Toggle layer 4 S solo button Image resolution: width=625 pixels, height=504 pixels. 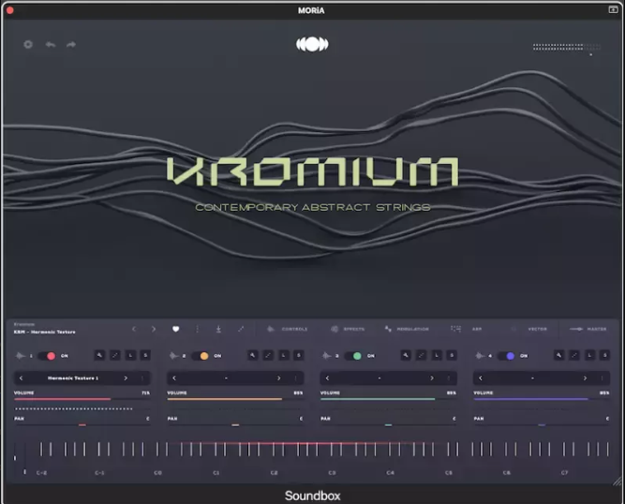coord(604,355)
